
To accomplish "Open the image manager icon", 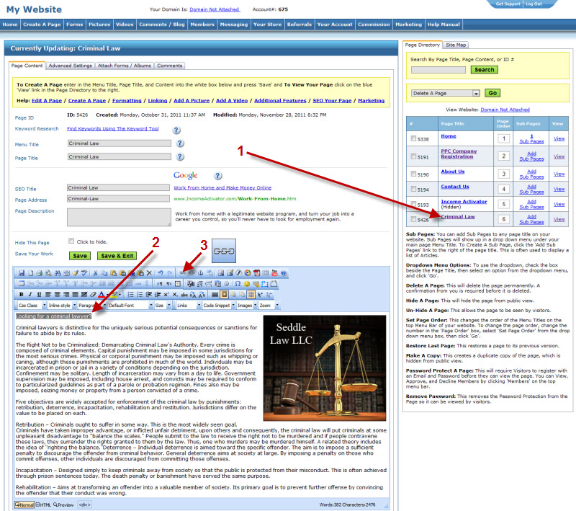I will [x=221, y=273].
